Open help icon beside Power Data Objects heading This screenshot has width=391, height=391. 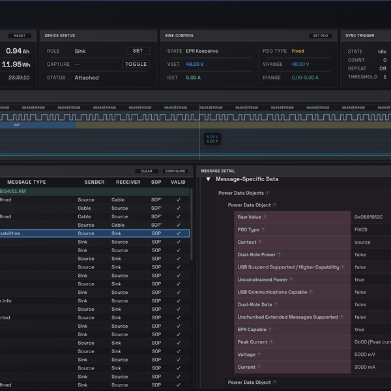[267, 193]
